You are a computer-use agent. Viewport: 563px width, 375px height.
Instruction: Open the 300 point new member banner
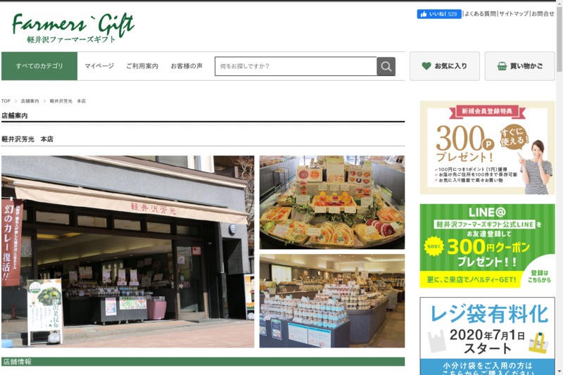point(487,148)
